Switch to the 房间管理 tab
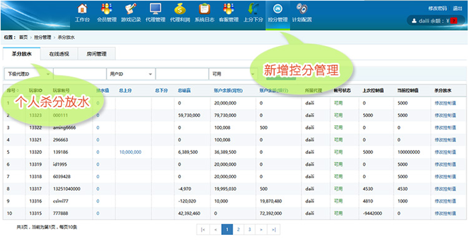Image resolution: width=469 pixels, height=251 pixels. (x=96, y=54)
